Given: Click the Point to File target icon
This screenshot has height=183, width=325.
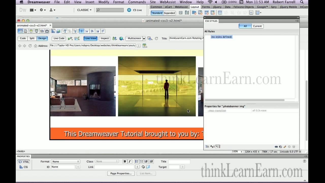Looking at the screenshot, I should (143, 167).
